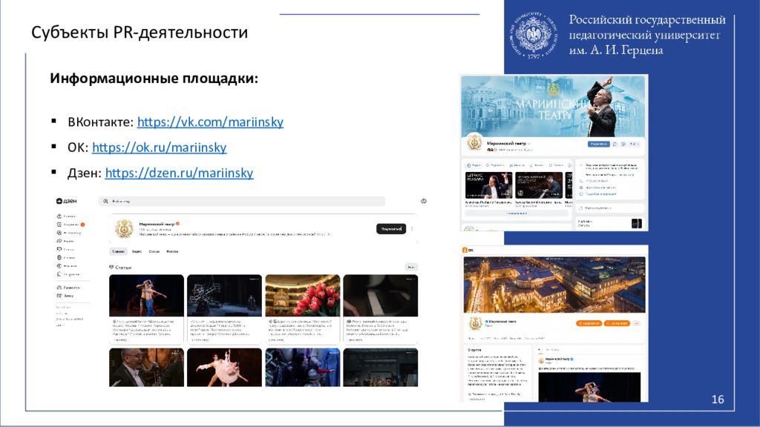The image size is (760, 427).
Task: Click the globe website icon in the VK info panel
Action: [x=582, y=188]
